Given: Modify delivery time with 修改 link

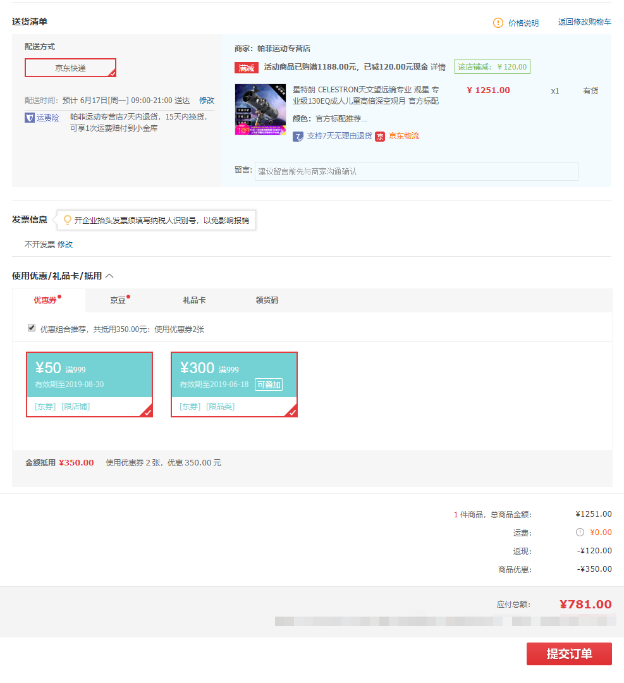Looking at the screenshot, I should coord(207,100).
